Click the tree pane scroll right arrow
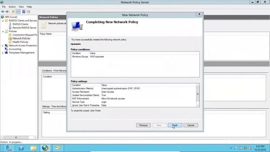Screen dimensions: 270x152 (35, 138)
